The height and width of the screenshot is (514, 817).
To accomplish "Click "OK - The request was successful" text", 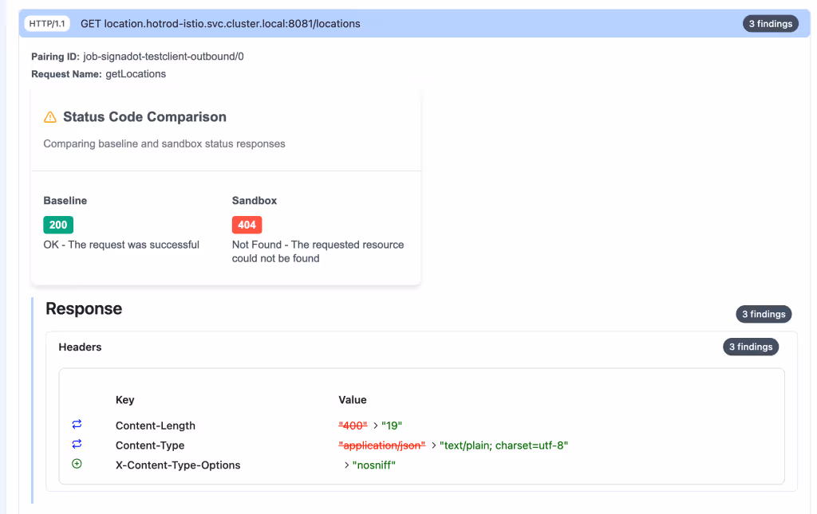I will [x=121, y=245].
